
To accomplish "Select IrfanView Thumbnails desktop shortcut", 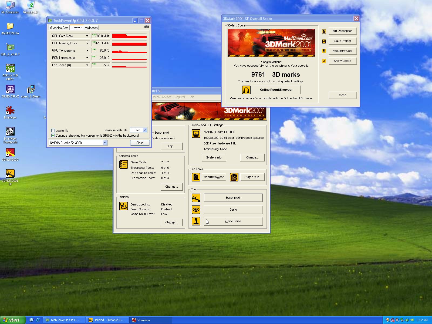I will tap(10, 135).
